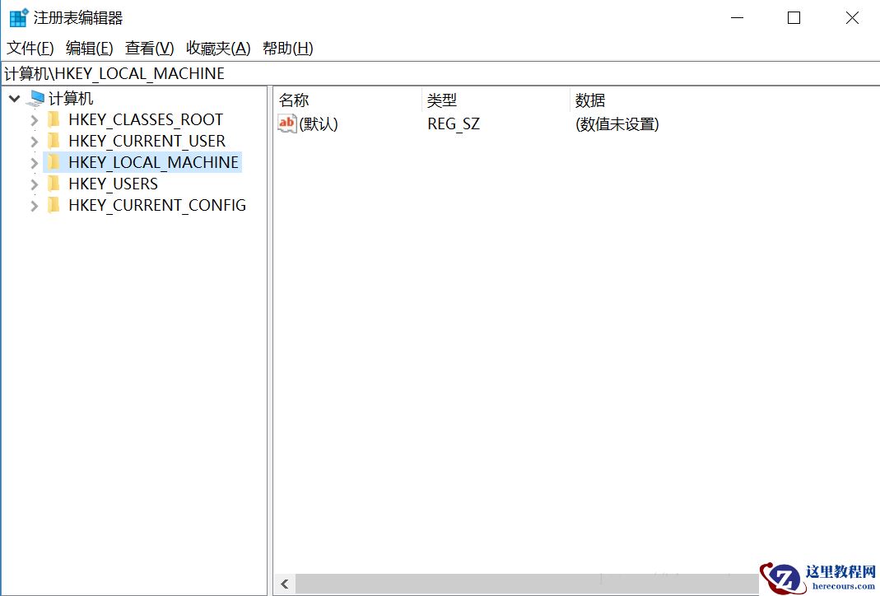Open the 查看 menu
Image resolution: width=880 pixels, height=596 pixels.
(x=147, y=48)
